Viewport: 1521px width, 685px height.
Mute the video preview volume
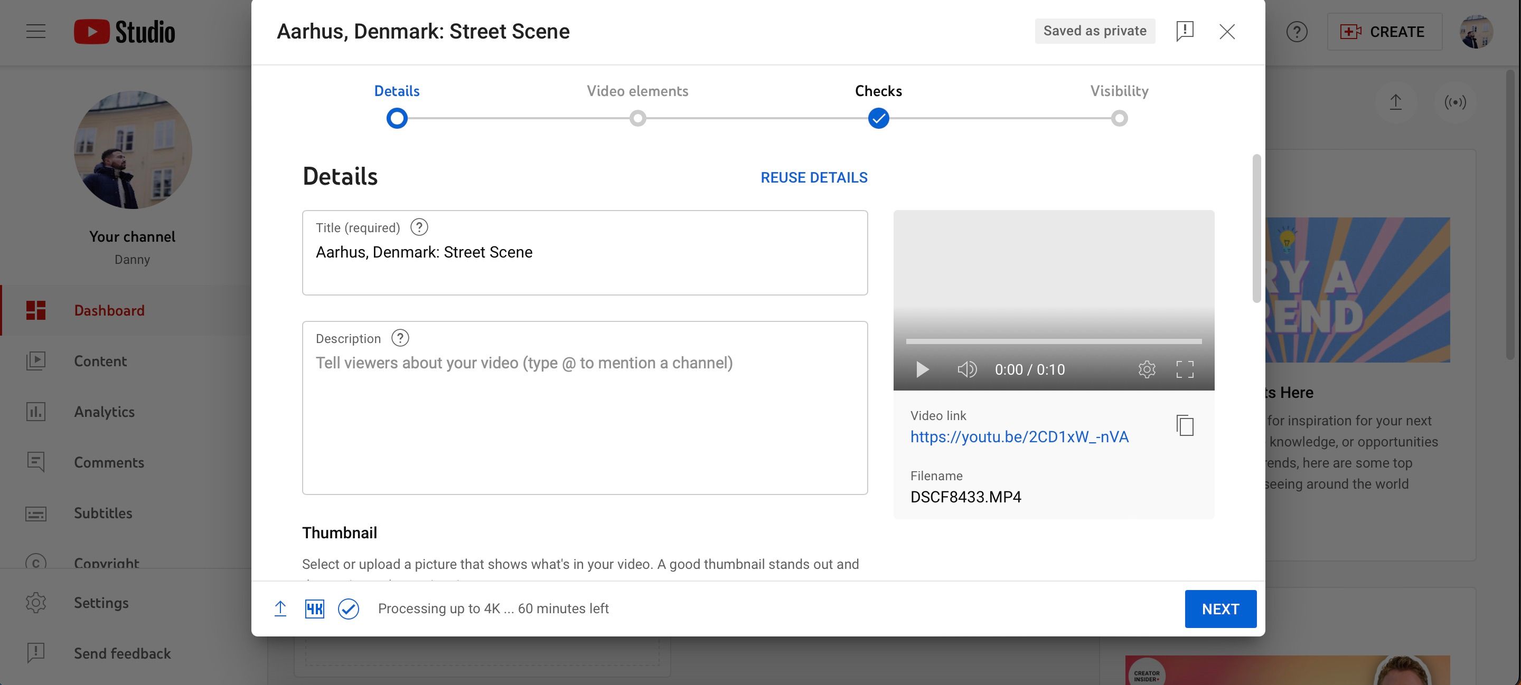[966, 369]
